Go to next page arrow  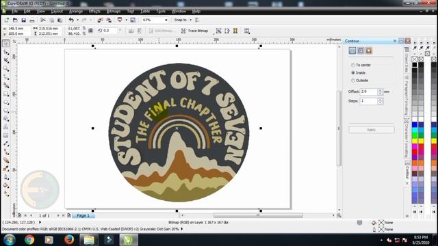tap(58, 216)
